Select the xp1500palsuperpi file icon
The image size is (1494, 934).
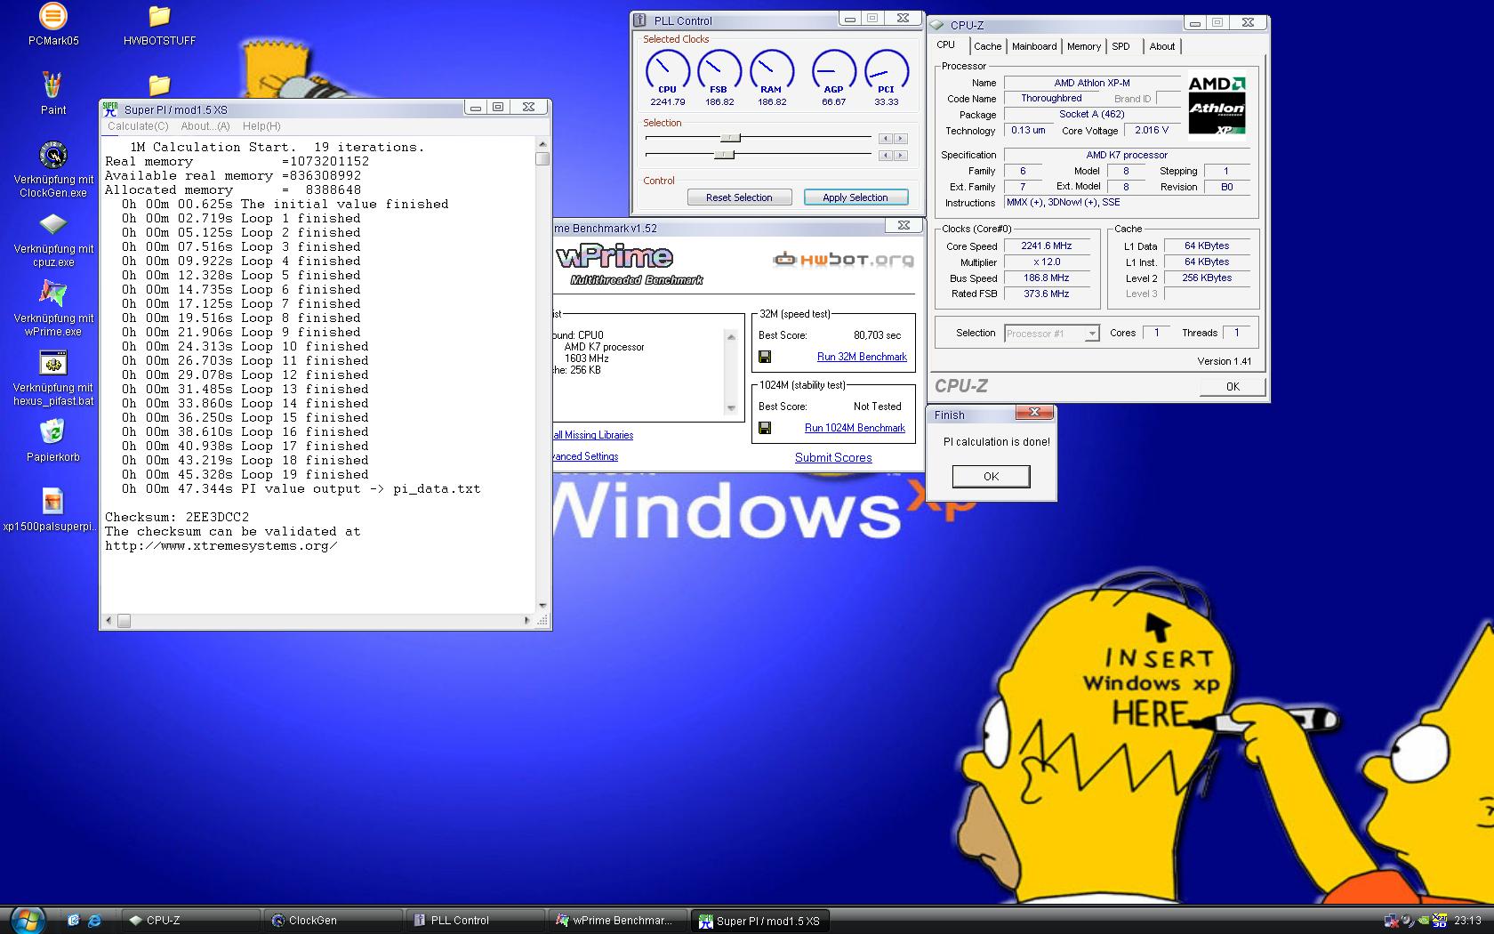pyautogui.click(x=53, y=502)
